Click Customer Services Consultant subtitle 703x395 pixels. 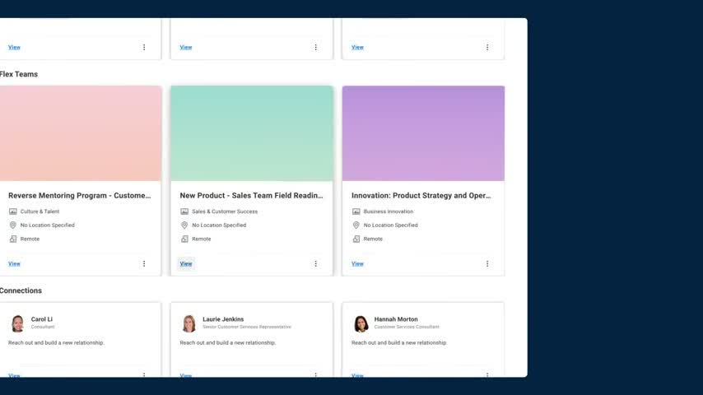coord(407,327)
